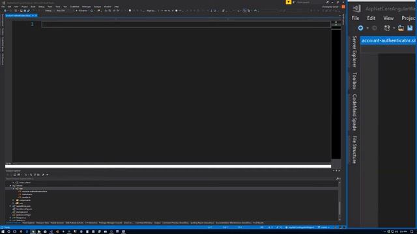The image size is (417, 234).
Task: Click master branch in status bar
Action: coord(323,227)
